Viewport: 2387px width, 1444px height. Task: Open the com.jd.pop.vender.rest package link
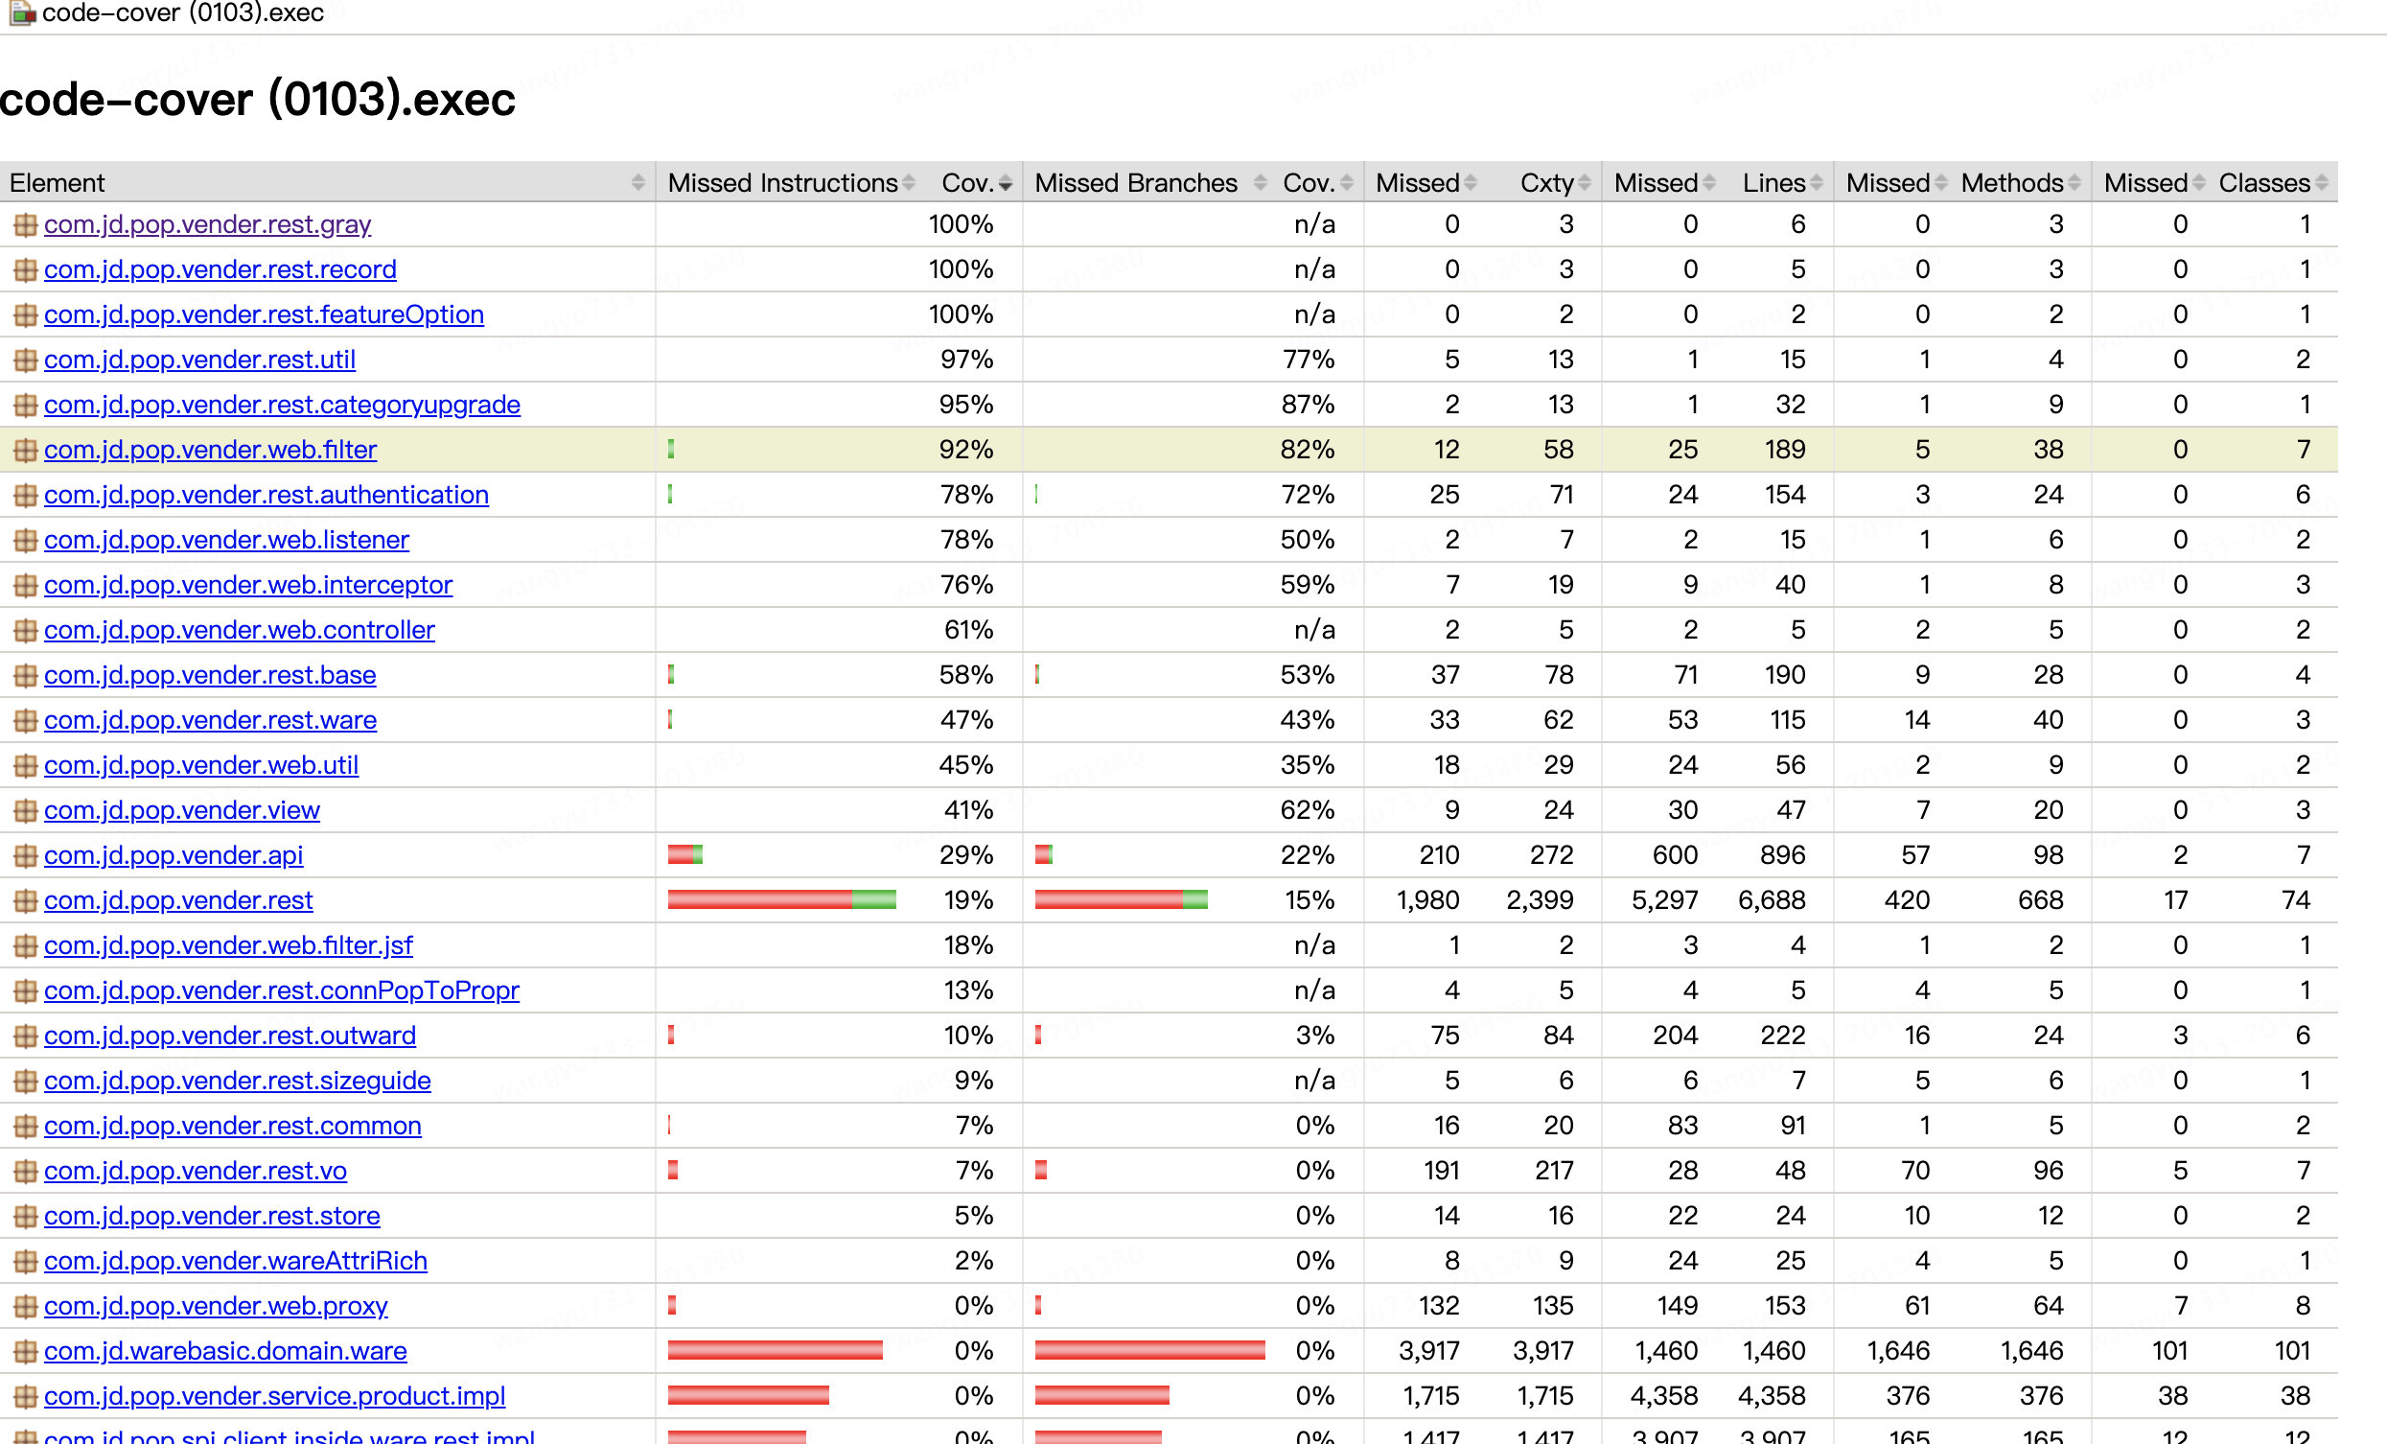pos(178,900)
